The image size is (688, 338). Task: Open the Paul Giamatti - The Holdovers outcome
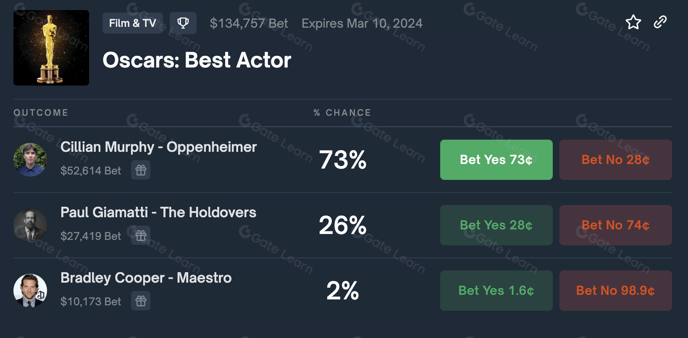click(158, 213)
